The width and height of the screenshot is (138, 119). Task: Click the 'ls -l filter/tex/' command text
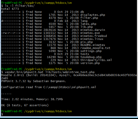click(20, 6)
